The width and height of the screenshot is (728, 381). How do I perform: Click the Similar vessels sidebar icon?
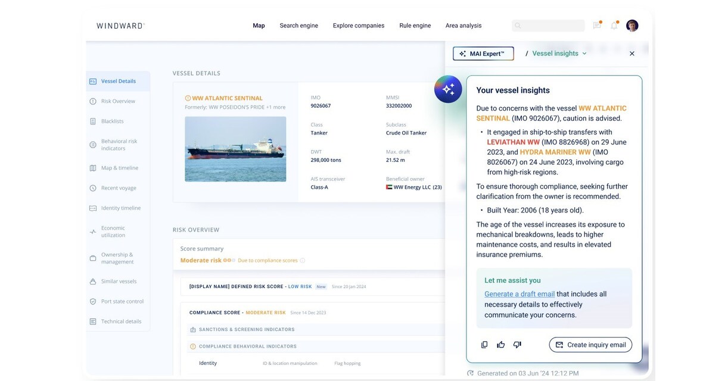[x=93, y=280]
